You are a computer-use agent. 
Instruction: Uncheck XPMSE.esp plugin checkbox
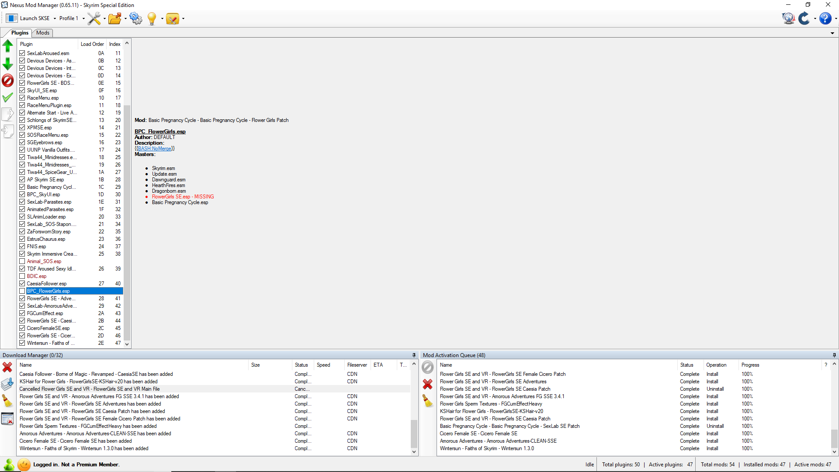point(22,128)
